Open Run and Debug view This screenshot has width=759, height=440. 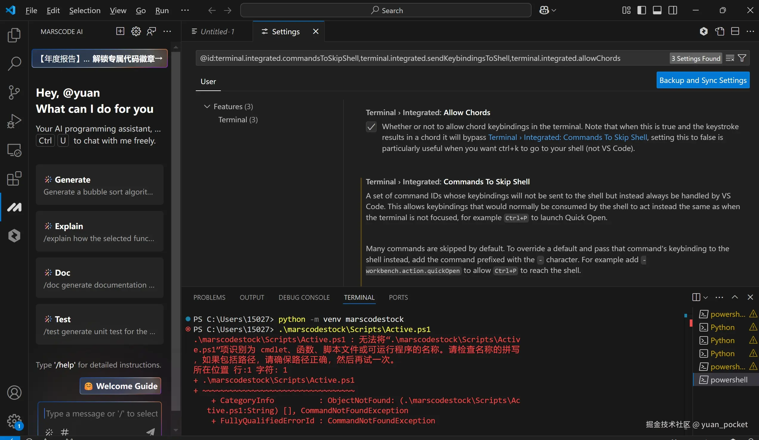point(14,121)
